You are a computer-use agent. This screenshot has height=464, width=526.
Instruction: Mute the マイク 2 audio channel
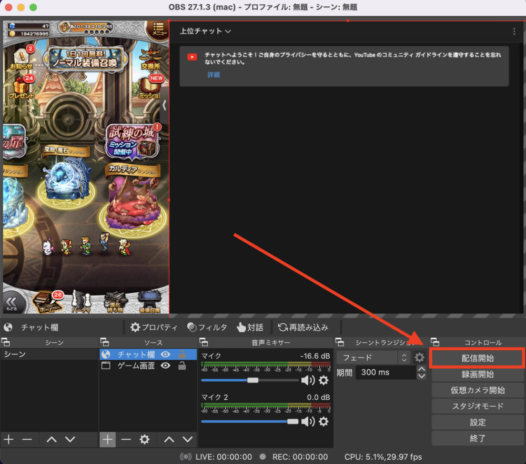[x=308, y=422]
